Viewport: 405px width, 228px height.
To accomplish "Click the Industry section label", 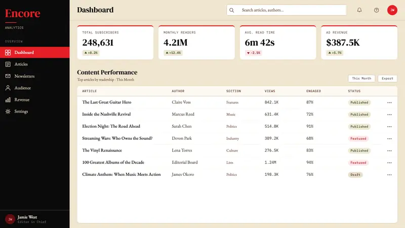I will tap(232, 138).
